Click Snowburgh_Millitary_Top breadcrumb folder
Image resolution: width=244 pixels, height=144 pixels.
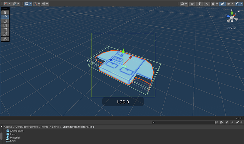click(78, 127)
